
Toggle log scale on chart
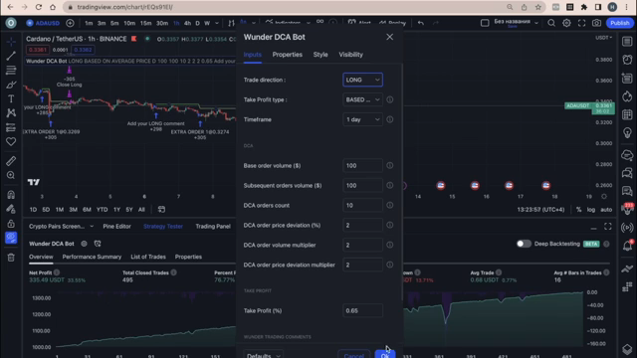point(591,210)
